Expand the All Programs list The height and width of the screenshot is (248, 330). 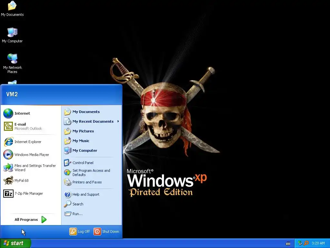pyautogui.click(x=31, y=220)
